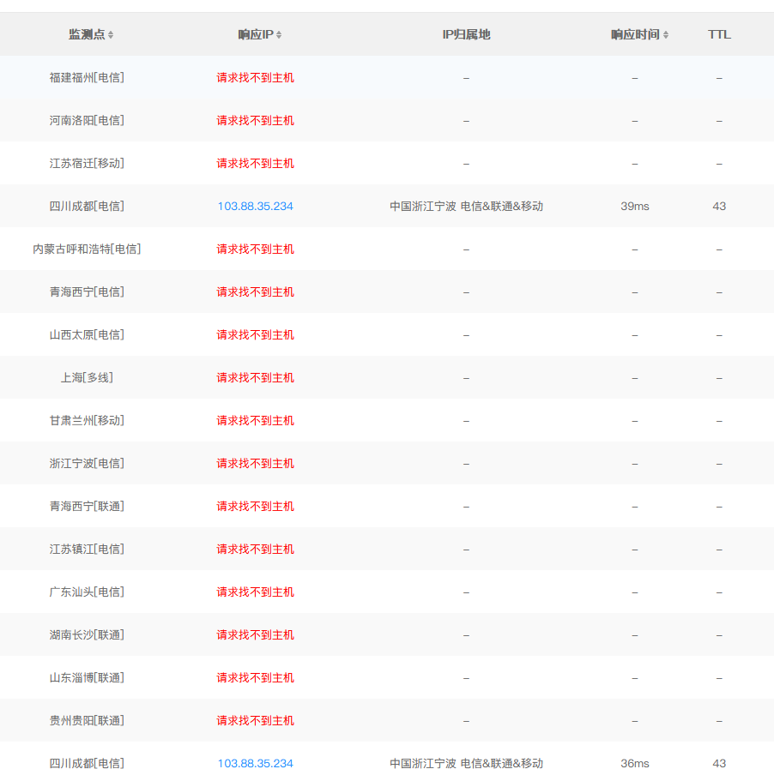
Task: Click 请求找不到主机 error in 河南洛阳[电信] row
Action: point(255,120)
